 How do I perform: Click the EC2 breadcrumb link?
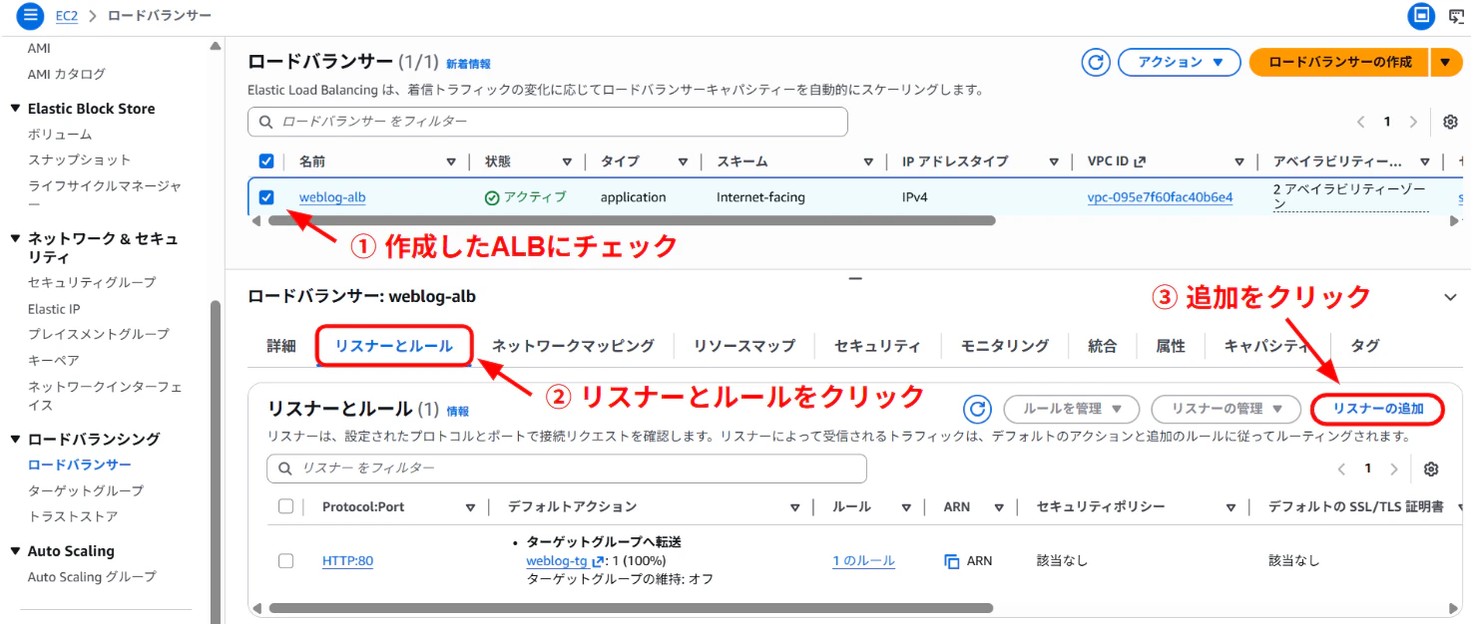pos(68,16)
